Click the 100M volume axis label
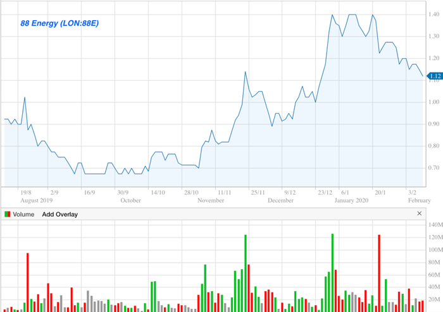Image resolution: width=443 pixels, height=312 pixels. click(x=435, y=249)
